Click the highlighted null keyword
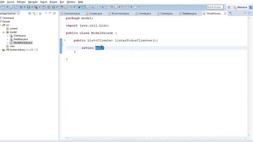Image resolution: width=253 pixels, height=142 pixels. (x=99, y=48)
